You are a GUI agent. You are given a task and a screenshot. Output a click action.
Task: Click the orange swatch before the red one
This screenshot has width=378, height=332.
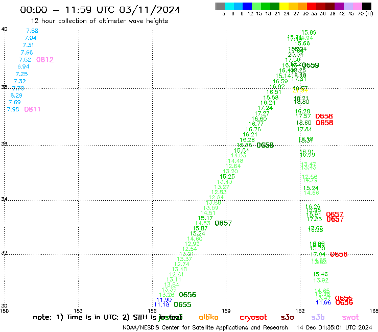(x=302, y=6)
